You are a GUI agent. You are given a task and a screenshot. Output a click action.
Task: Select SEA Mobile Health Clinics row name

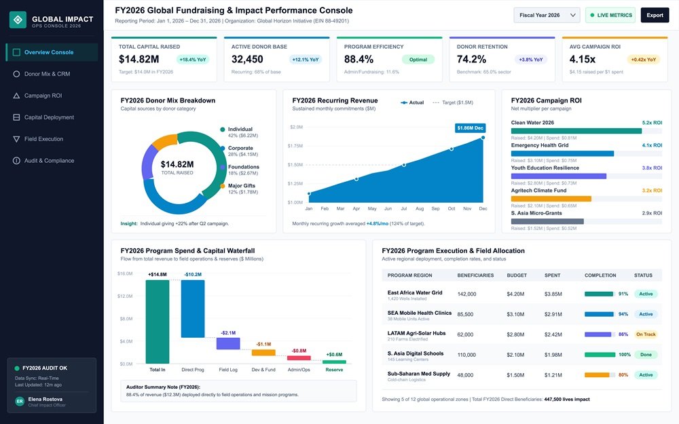pos(419,313)
